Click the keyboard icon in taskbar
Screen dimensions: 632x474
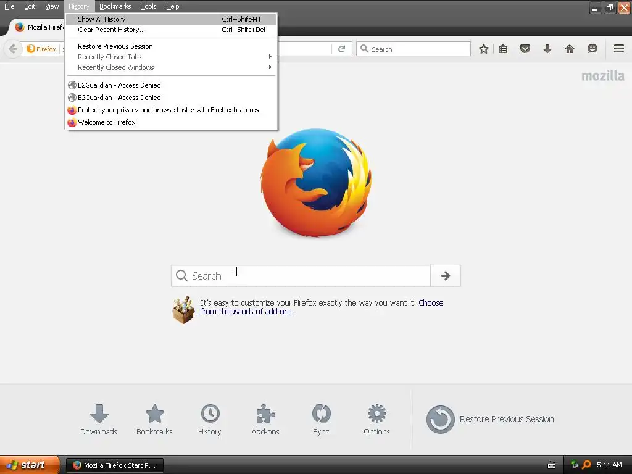[552, 465]
